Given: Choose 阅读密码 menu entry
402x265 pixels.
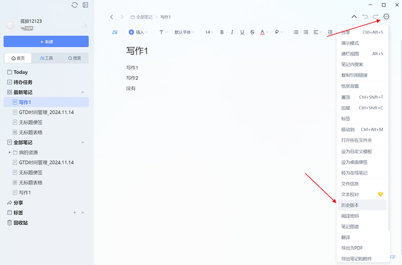Looking at the screenshot, I should coord(362,216).
